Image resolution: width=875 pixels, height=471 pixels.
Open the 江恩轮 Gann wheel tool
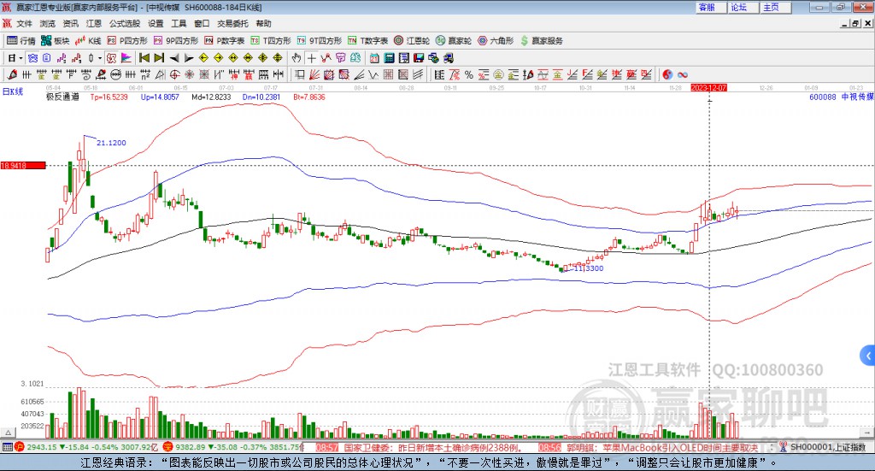click(411, 41)
